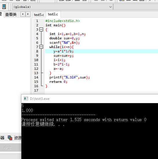Click the printf statement on line 14
This screenshot has height=159, width=158.
pos(69,77)
